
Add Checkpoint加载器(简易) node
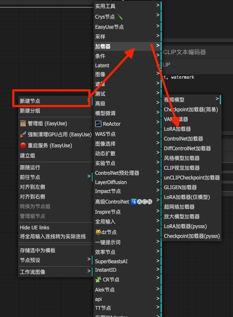click(x=192, y=109)
